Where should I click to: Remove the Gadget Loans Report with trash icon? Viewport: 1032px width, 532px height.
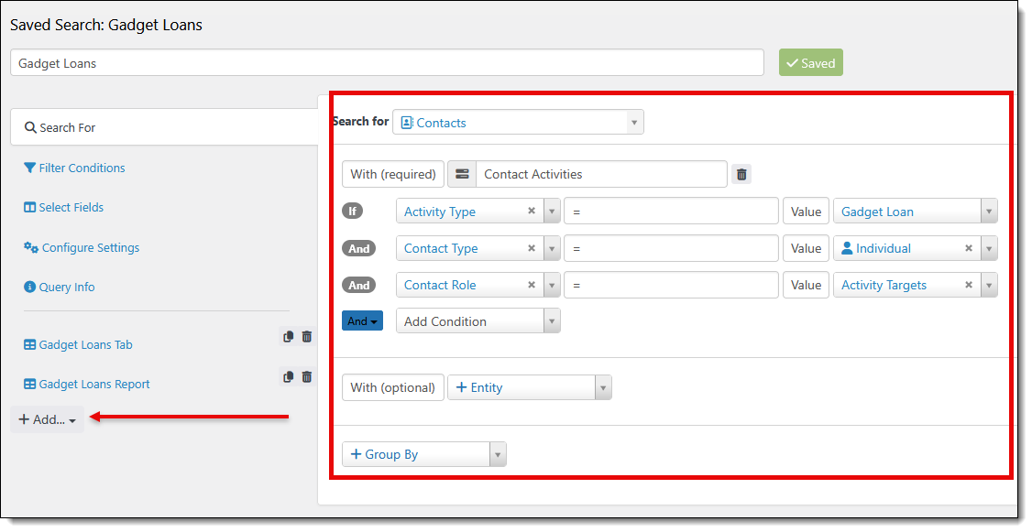point(307,376)
